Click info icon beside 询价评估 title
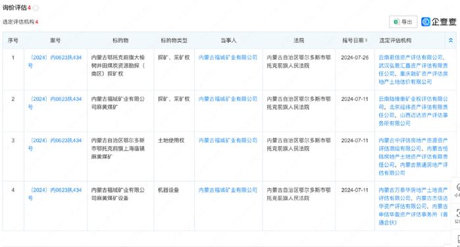The image size is (460, 247). pyautogui.click(x=36, y=8)
